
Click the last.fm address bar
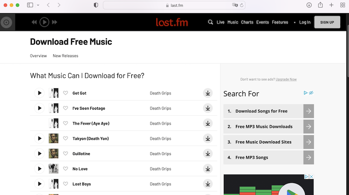click(x=174, y=5)
